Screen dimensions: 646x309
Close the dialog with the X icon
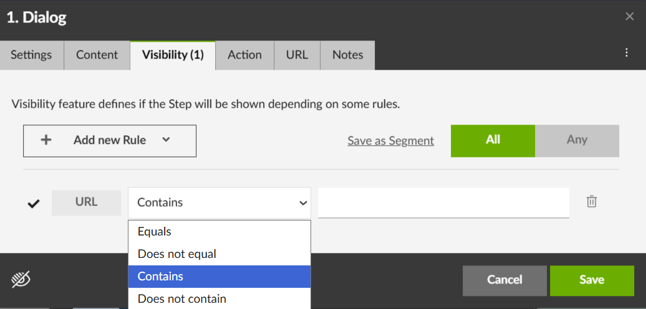coord(629,17)
